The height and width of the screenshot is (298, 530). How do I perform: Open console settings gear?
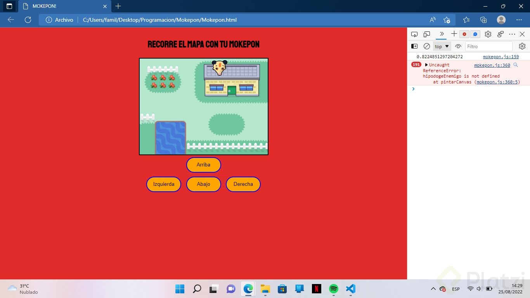tap(522, 46)
